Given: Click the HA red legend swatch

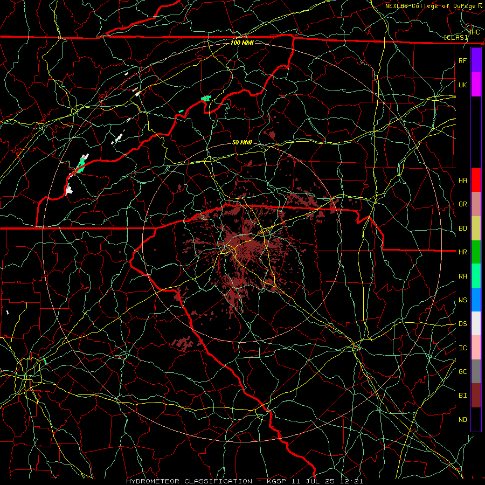Looking at the screenshot, I should pyautogui.click(x=476, y=180).
